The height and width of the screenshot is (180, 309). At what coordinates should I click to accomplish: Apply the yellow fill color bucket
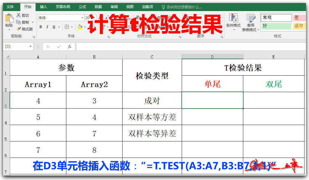coord(80,27)
